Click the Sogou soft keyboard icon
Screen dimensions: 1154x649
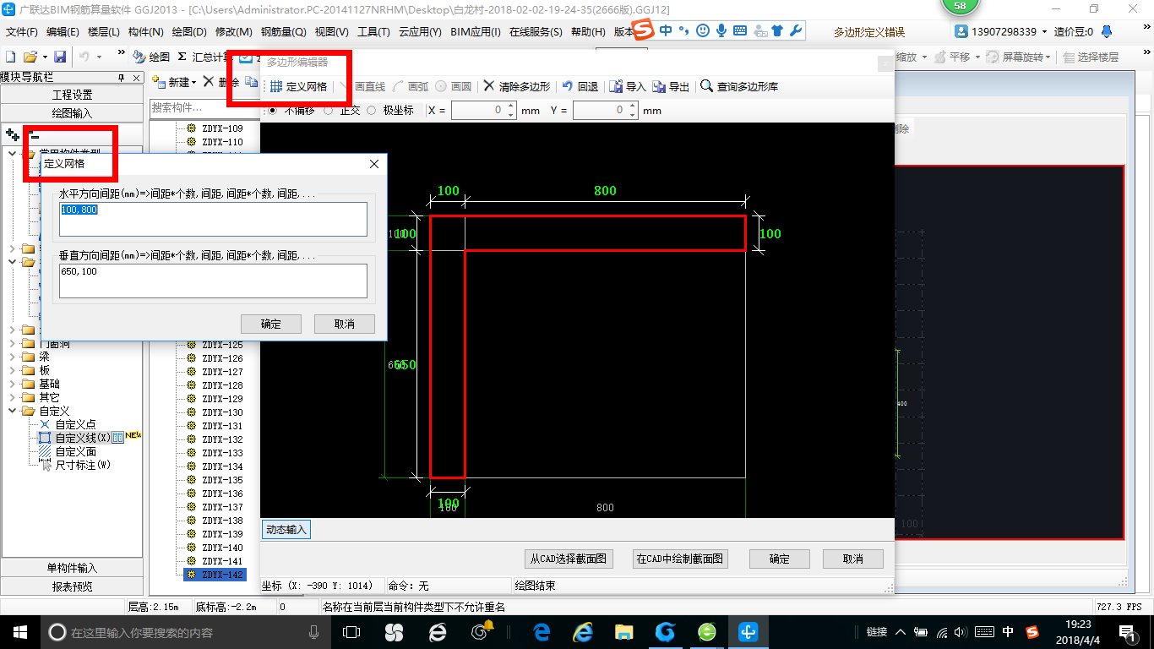[740, 31]
